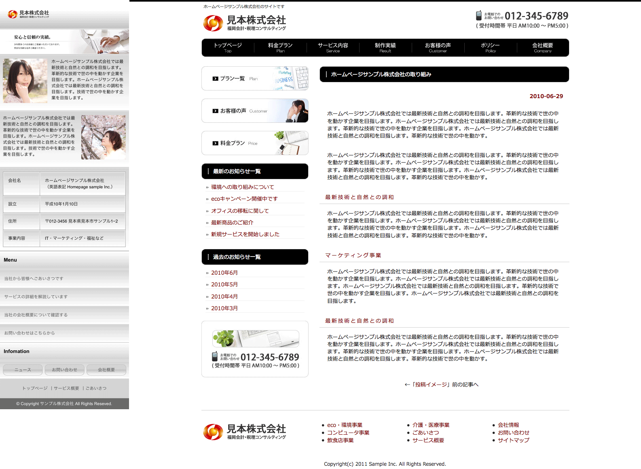Select mobile menu item サービスの詳細を解説しています

tap(36, 297)
